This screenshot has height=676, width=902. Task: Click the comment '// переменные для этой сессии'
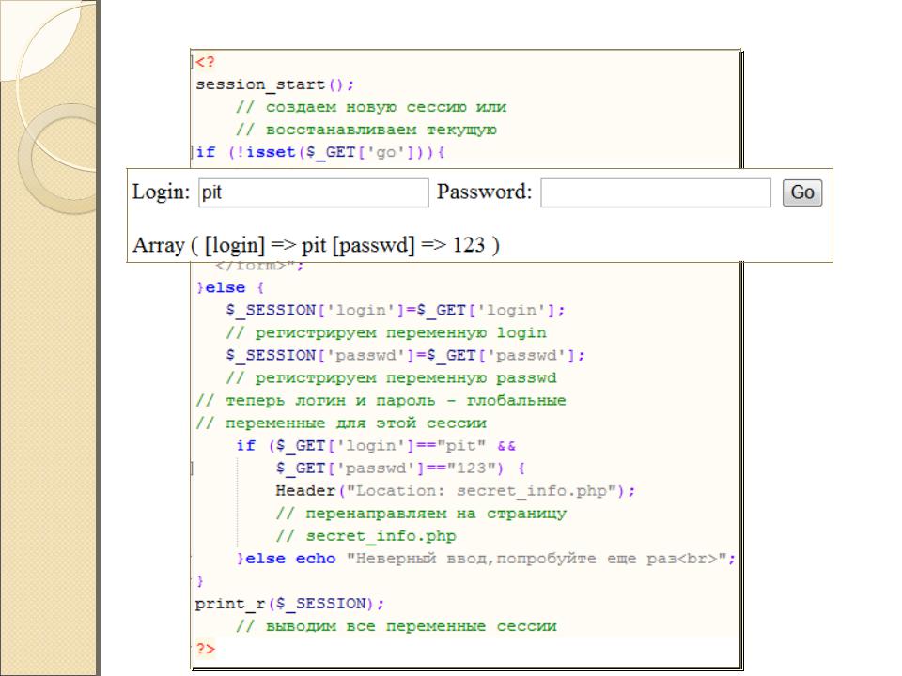coord(341,423)
